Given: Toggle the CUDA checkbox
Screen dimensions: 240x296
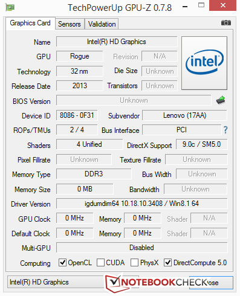Looking at the screenshot, I should (x=100, y=263).
